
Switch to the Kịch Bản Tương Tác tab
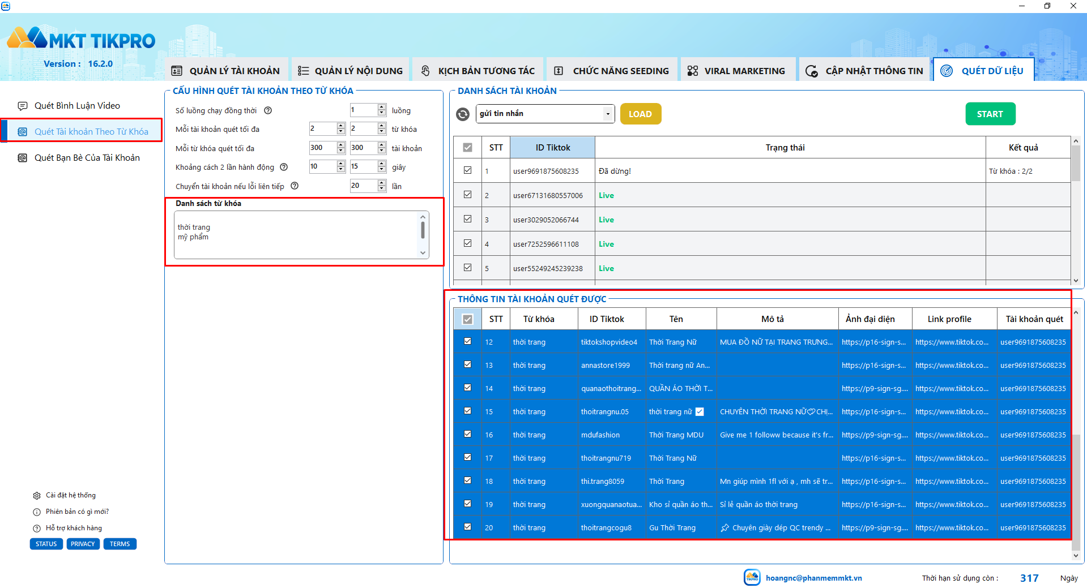[478, 71]
